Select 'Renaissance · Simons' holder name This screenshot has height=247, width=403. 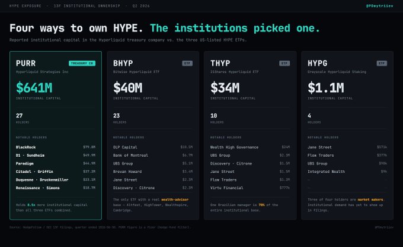(x=38, y=188)
